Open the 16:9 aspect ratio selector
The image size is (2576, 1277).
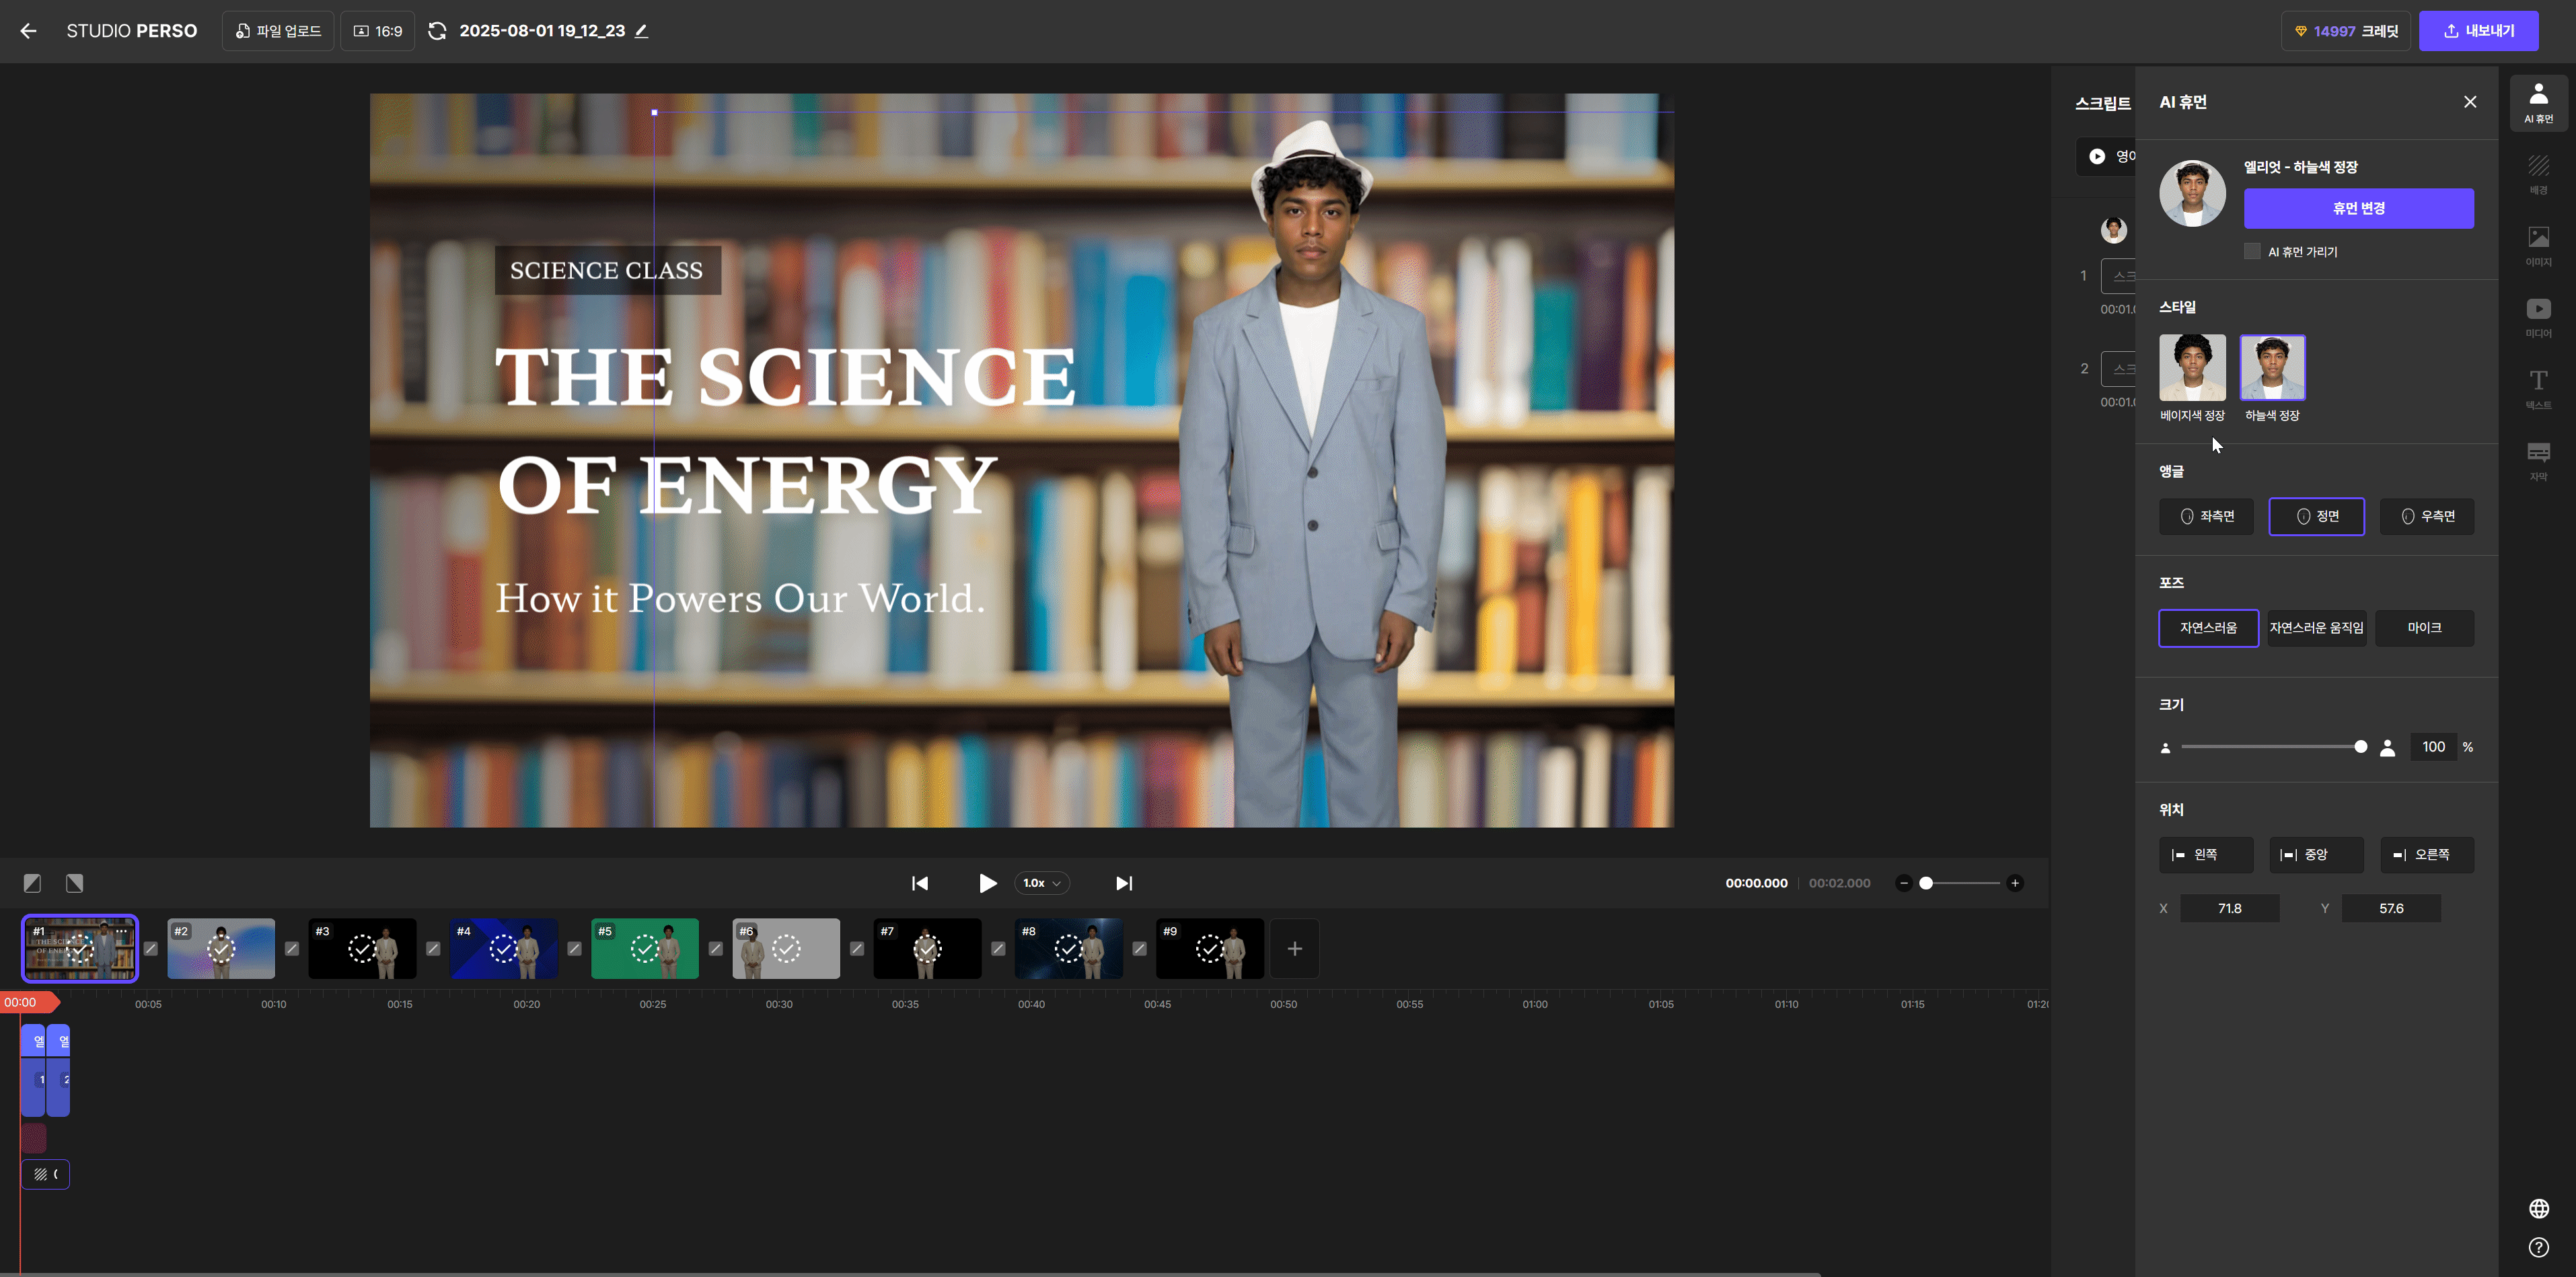(x=377, y=31)
